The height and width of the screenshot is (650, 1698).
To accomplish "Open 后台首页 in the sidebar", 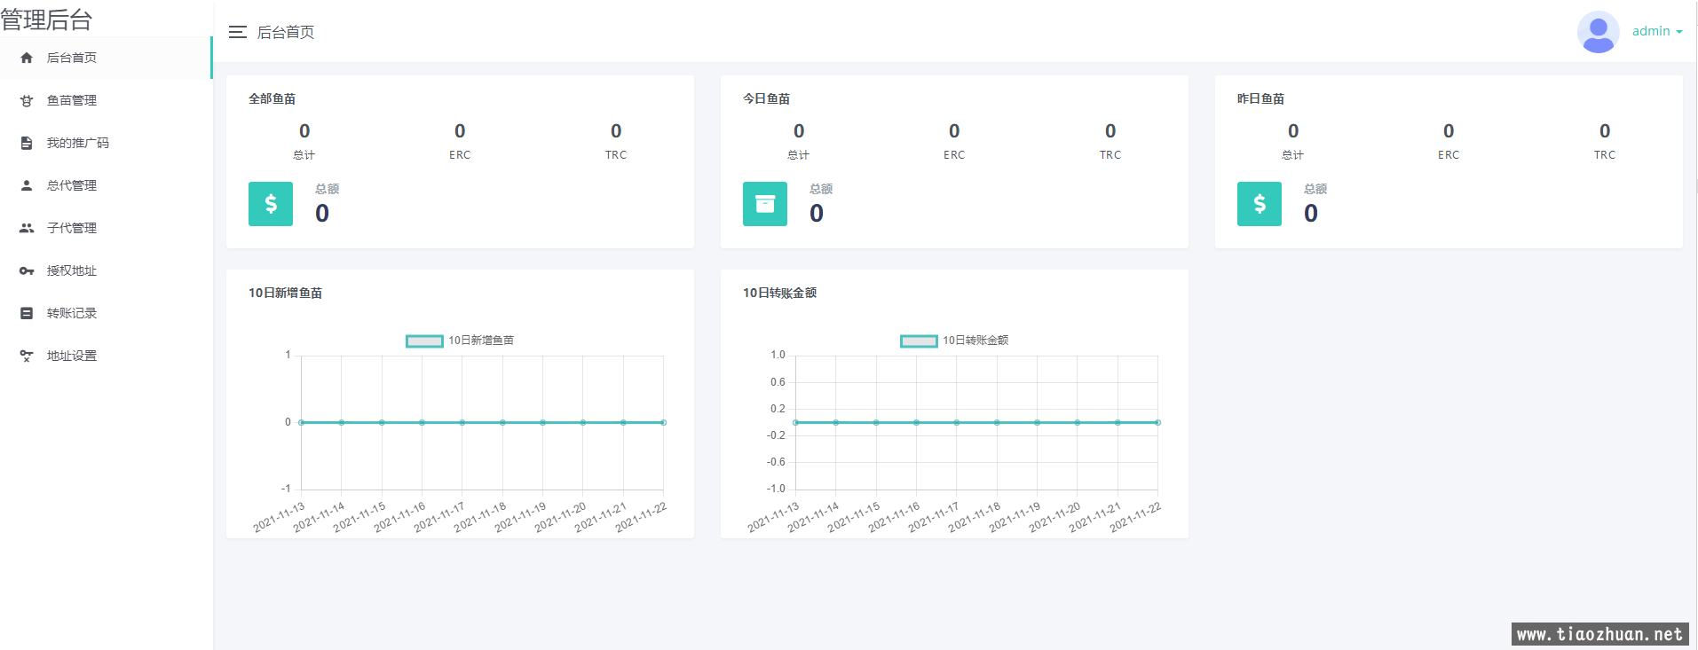I will (106, 58).
